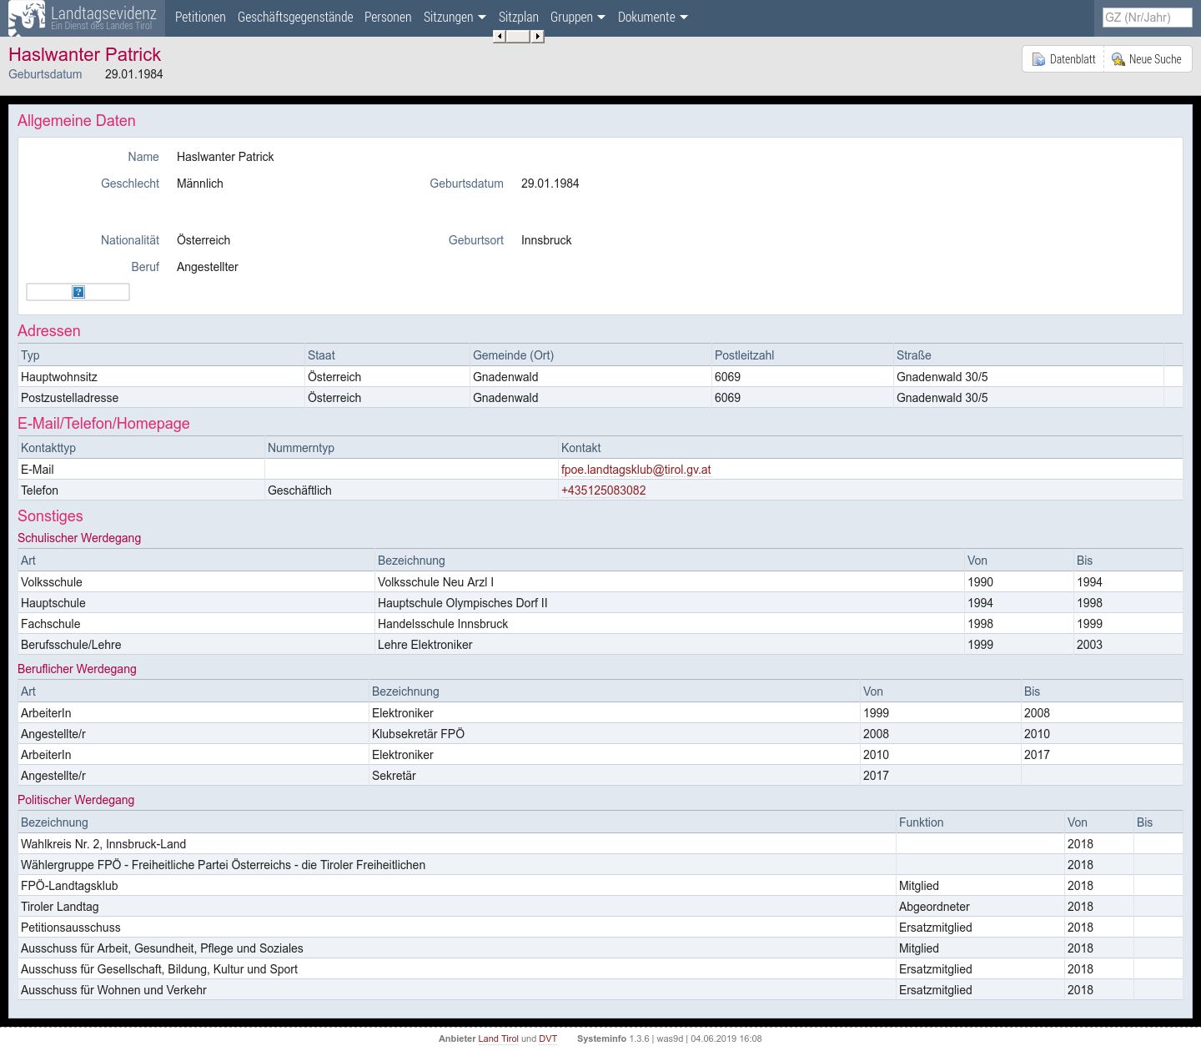1201x1051 pixels.
Task: Select the Tiroler Landtag row
Action: (600, 907)
